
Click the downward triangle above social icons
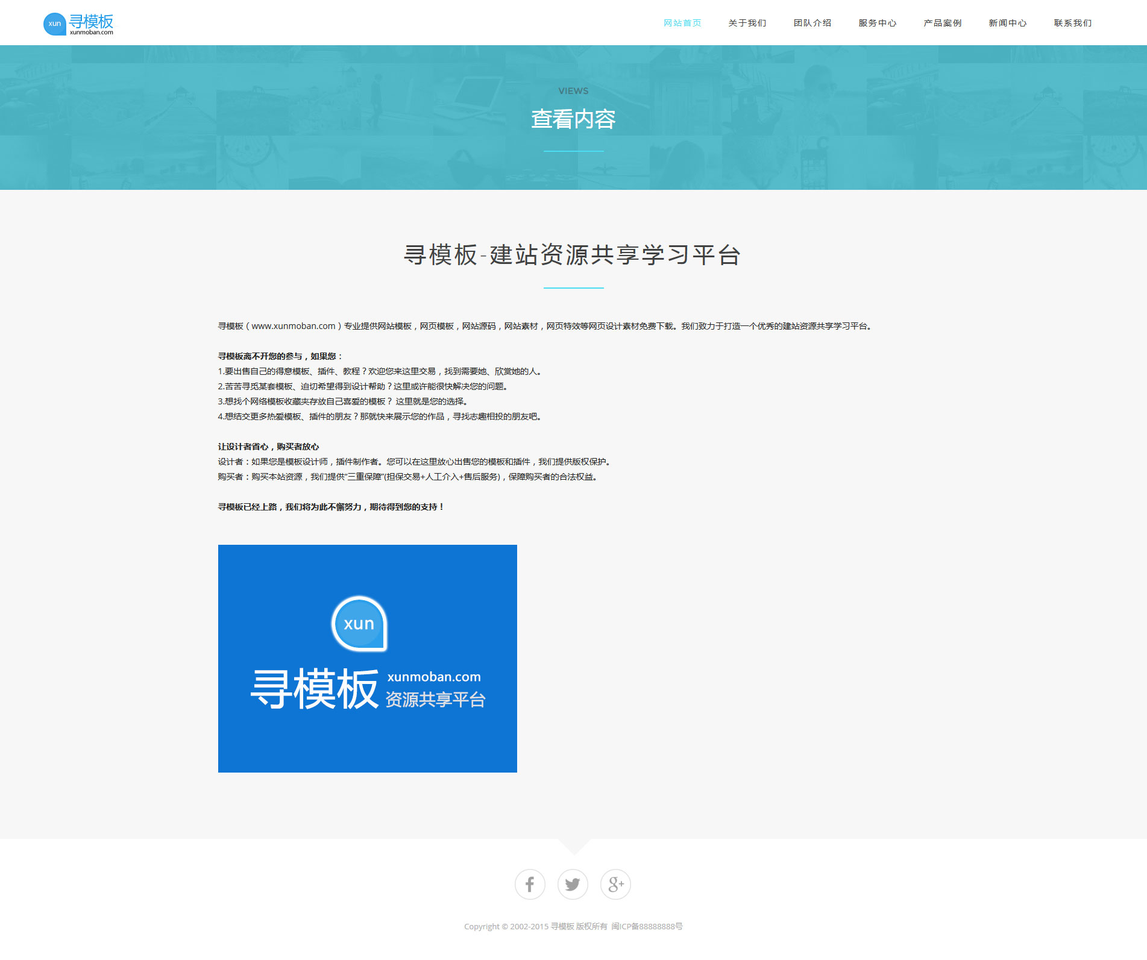(x=574, y=845)
